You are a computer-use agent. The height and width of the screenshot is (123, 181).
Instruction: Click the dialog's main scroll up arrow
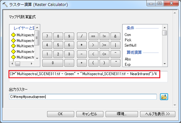(175, 13)
